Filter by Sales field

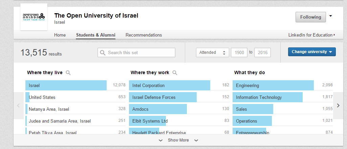pos(283,109)
